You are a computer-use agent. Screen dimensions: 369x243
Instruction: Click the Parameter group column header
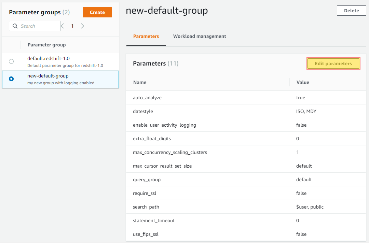click(x=46, y=45)
